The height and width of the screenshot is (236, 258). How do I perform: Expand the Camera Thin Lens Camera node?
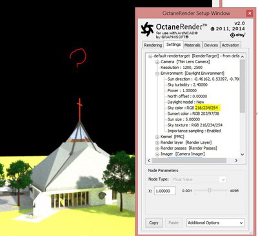click(x=157, y=62)
